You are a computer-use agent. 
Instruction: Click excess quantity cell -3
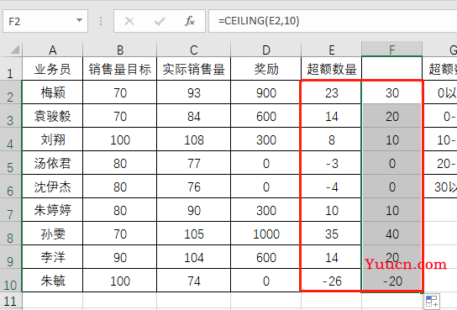point(331,163)
